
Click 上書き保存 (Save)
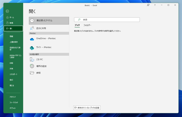point(13,42)
